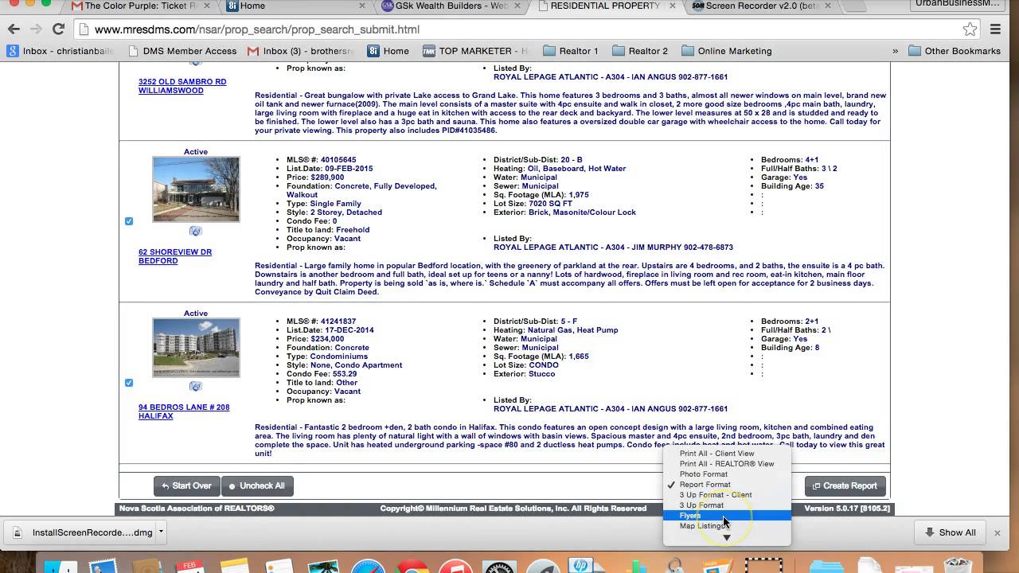Open the Chrome icon in the Dock
The image size is (1019, 573).
coord(412,567)
